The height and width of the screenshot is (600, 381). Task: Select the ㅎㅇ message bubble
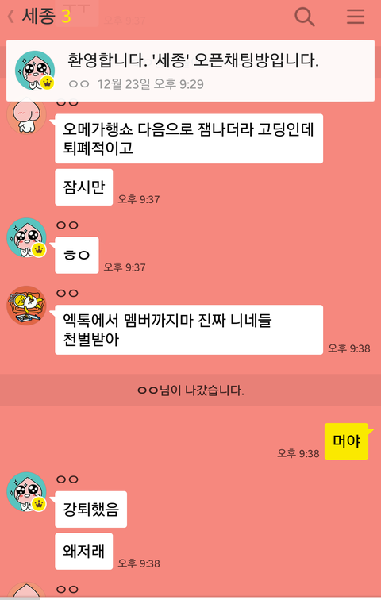pos(77,256)
